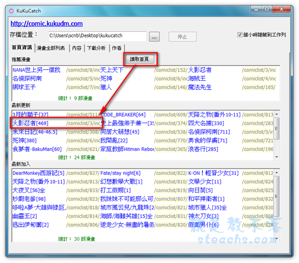Open 食夢者-BakuMan[60] entry
Screen dimensions: 299x263
point(37,149)
